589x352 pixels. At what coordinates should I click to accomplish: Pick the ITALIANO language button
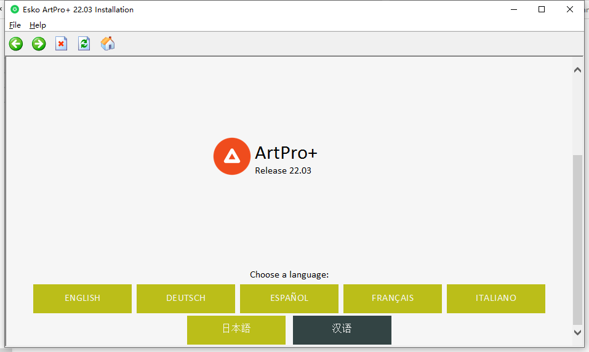point(496,298)
